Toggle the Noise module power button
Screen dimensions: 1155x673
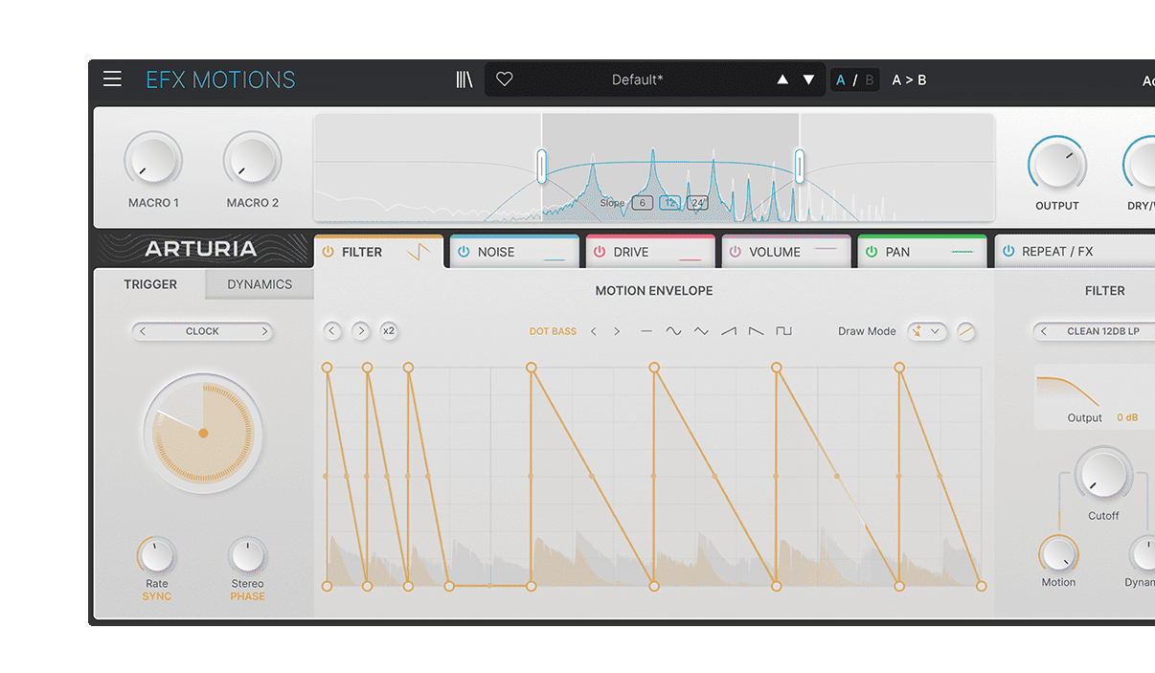(464, 252)
